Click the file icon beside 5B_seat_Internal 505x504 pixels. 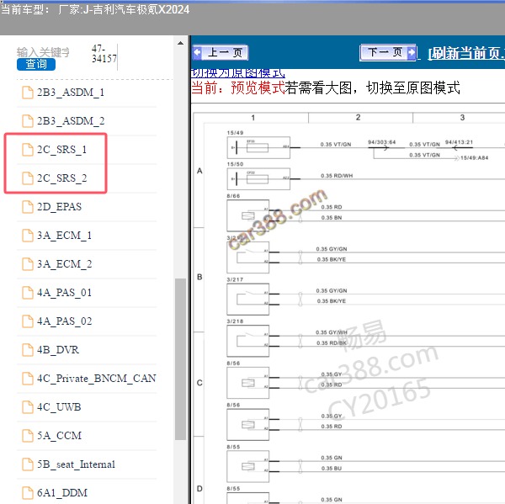point(28,464)
